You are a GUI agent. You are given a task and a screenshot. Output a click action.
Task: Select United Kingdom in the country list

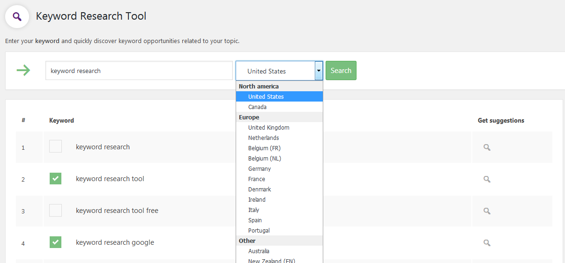point(268,128)
